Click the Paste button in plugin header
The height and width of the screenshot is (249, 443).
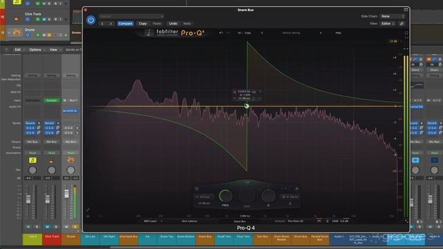tap(157, 24)
